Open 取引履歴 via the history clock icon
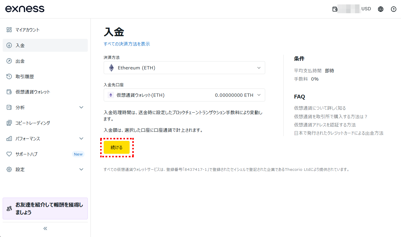This screenshot has width=401, height=237. click(x=9, y=76)
